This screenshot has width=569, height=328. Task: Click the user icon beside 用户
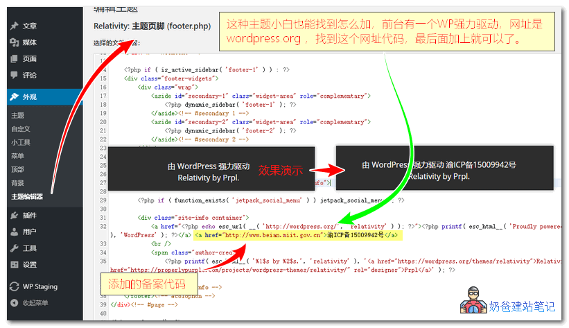14,232
